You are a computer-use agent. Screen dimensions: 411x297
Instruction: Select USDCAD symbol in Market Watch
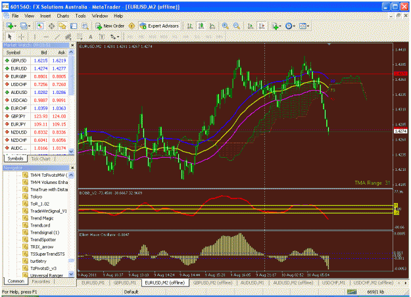click(x=19, y=101)
